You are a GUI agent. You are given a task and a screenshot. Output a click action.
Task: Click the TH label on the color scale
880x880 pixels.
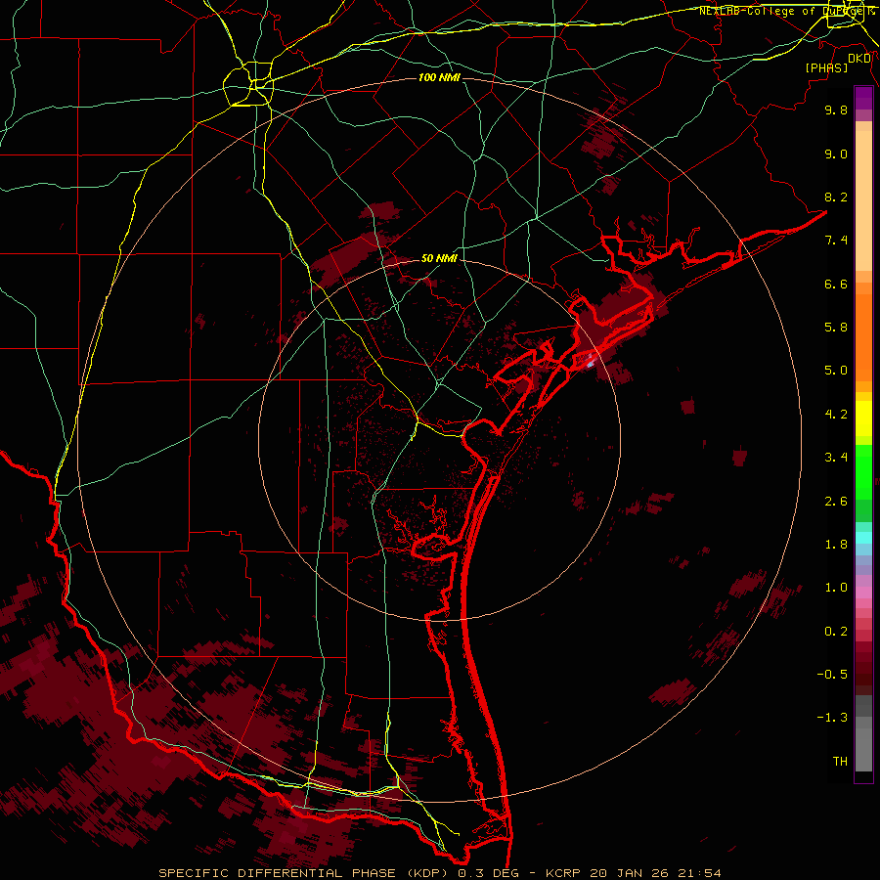pos(840,762)
